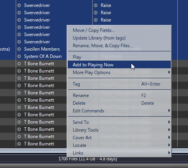Viewport: 188px width, 168px height.
Task: Open the Links submenu
Action: click(x=119, y=153)
